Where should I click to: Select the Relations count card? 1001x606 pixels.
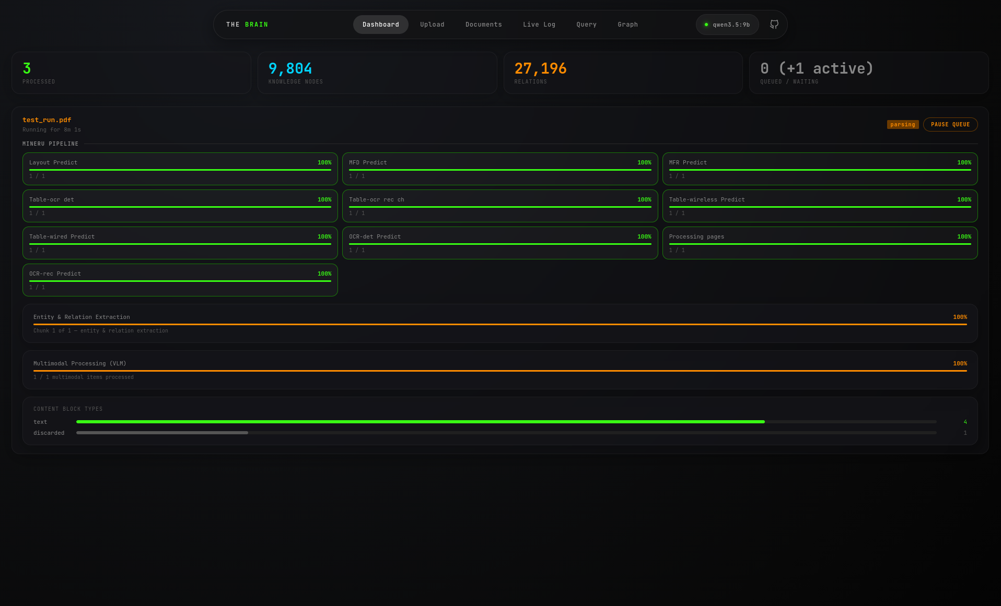pyautogui.click(x=623, y=73)
